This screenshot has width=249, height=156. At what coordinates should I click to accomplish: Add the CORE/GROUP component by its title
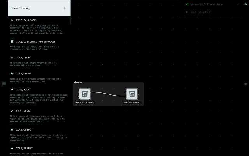(23, 74)
